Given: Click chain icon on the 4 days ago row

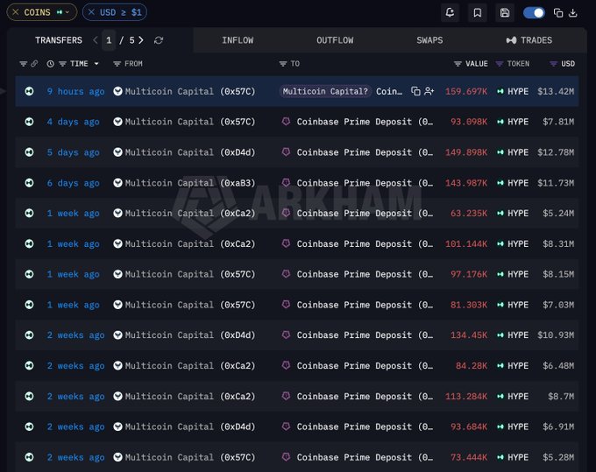Looking at the screenshot, I should click(x=29, y=122).
